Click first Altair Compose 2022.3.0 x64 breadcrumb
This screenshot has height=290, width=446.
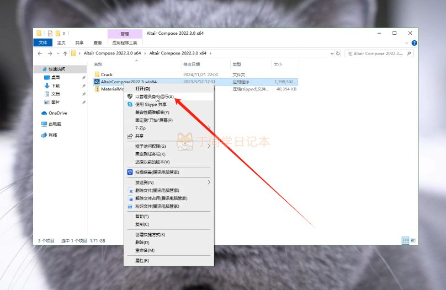(x=113, y=53)
